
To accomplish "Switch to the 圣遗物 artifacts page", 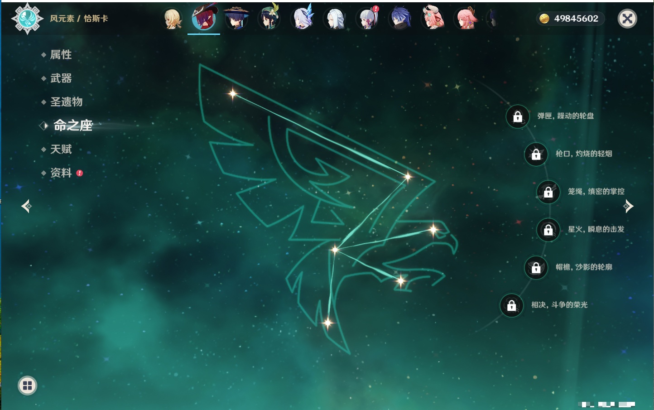I will pos(66,102).
